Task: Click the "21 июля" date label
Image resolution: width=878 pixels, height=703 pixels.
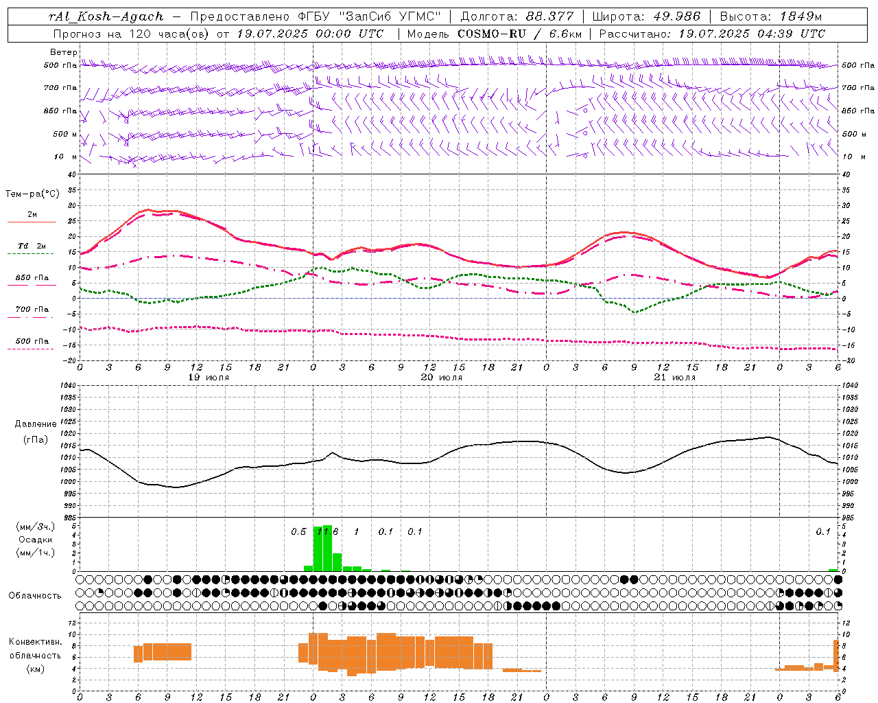Action: (675, 378)
